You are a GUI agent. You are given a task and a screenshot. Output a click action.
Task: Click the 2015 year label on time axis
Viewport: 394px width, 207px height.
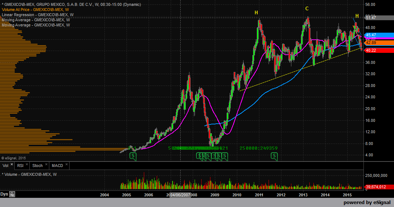pos(347,195)
